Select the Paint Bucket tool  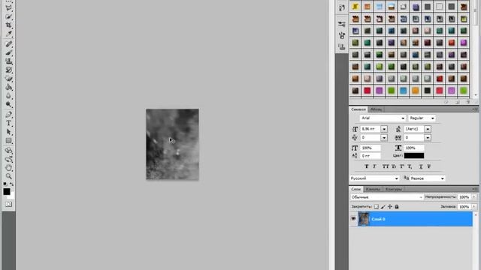(x=8, y=88)
